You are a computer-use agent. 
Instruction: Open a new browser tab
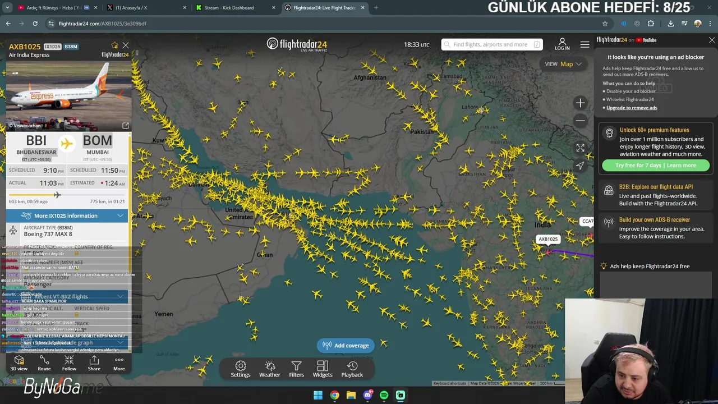tap(376, 8)
